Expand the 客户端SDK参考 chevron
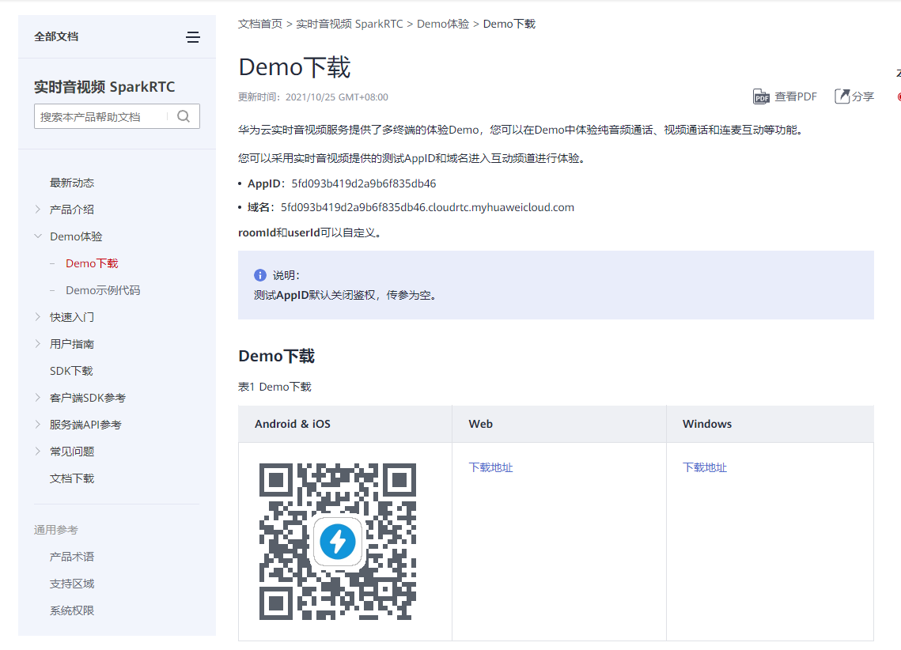This screenshot has height=650, width=901. (x=38, y=397)
